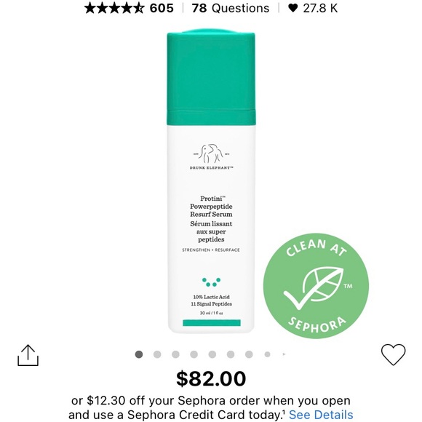This screenshot has height=422, width=422.
Task: Select the fifth carousel dot
Action: tap(212, 354)
